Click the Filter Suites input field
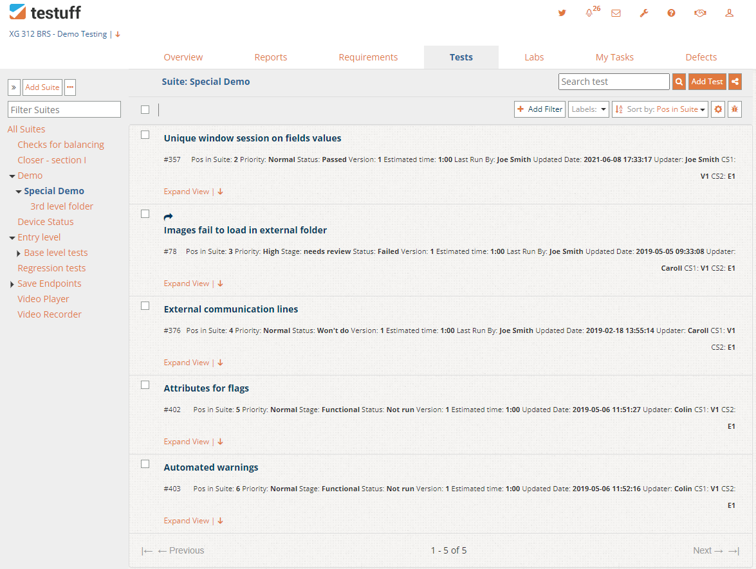Viewport: 756px width, 569px height. (x=64, y=109)
